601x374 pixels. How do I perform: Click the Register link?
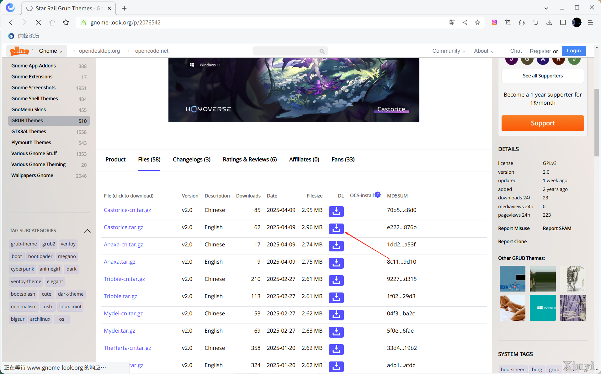(540, 51)
